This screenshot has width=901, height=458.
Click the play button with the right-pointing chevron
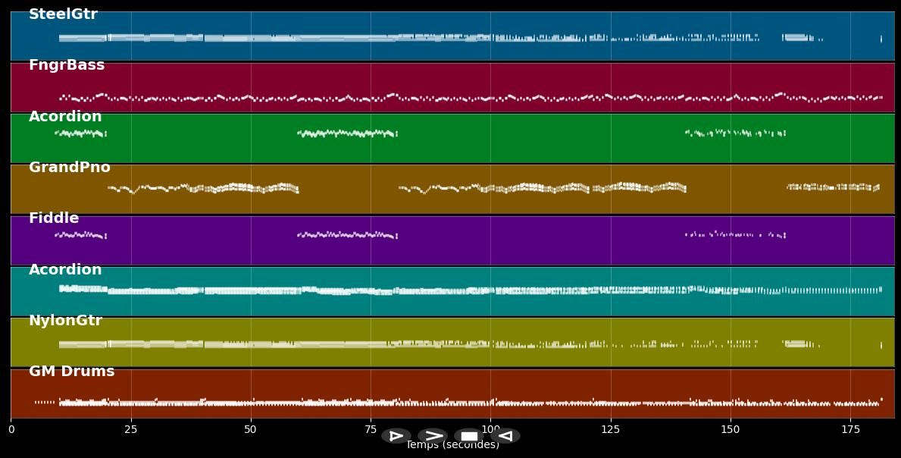point(433,436)
